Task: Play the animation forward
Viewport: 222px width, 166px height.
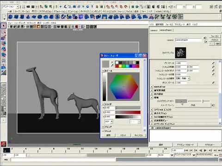Action: coord(205,150)
